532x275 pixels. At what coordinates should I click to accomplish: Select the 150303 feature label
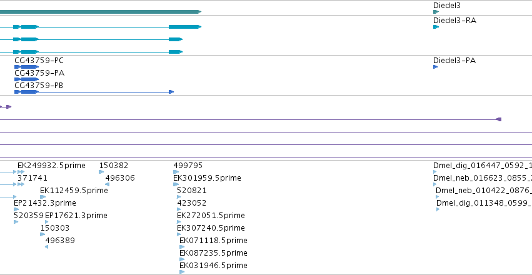pyautogui.click(x=55, y=228)
